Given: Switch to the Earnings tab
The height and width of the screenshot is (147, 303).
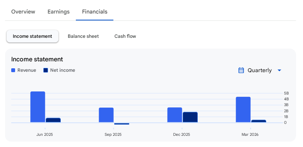Looking at the screenshot, I should 58,12.
